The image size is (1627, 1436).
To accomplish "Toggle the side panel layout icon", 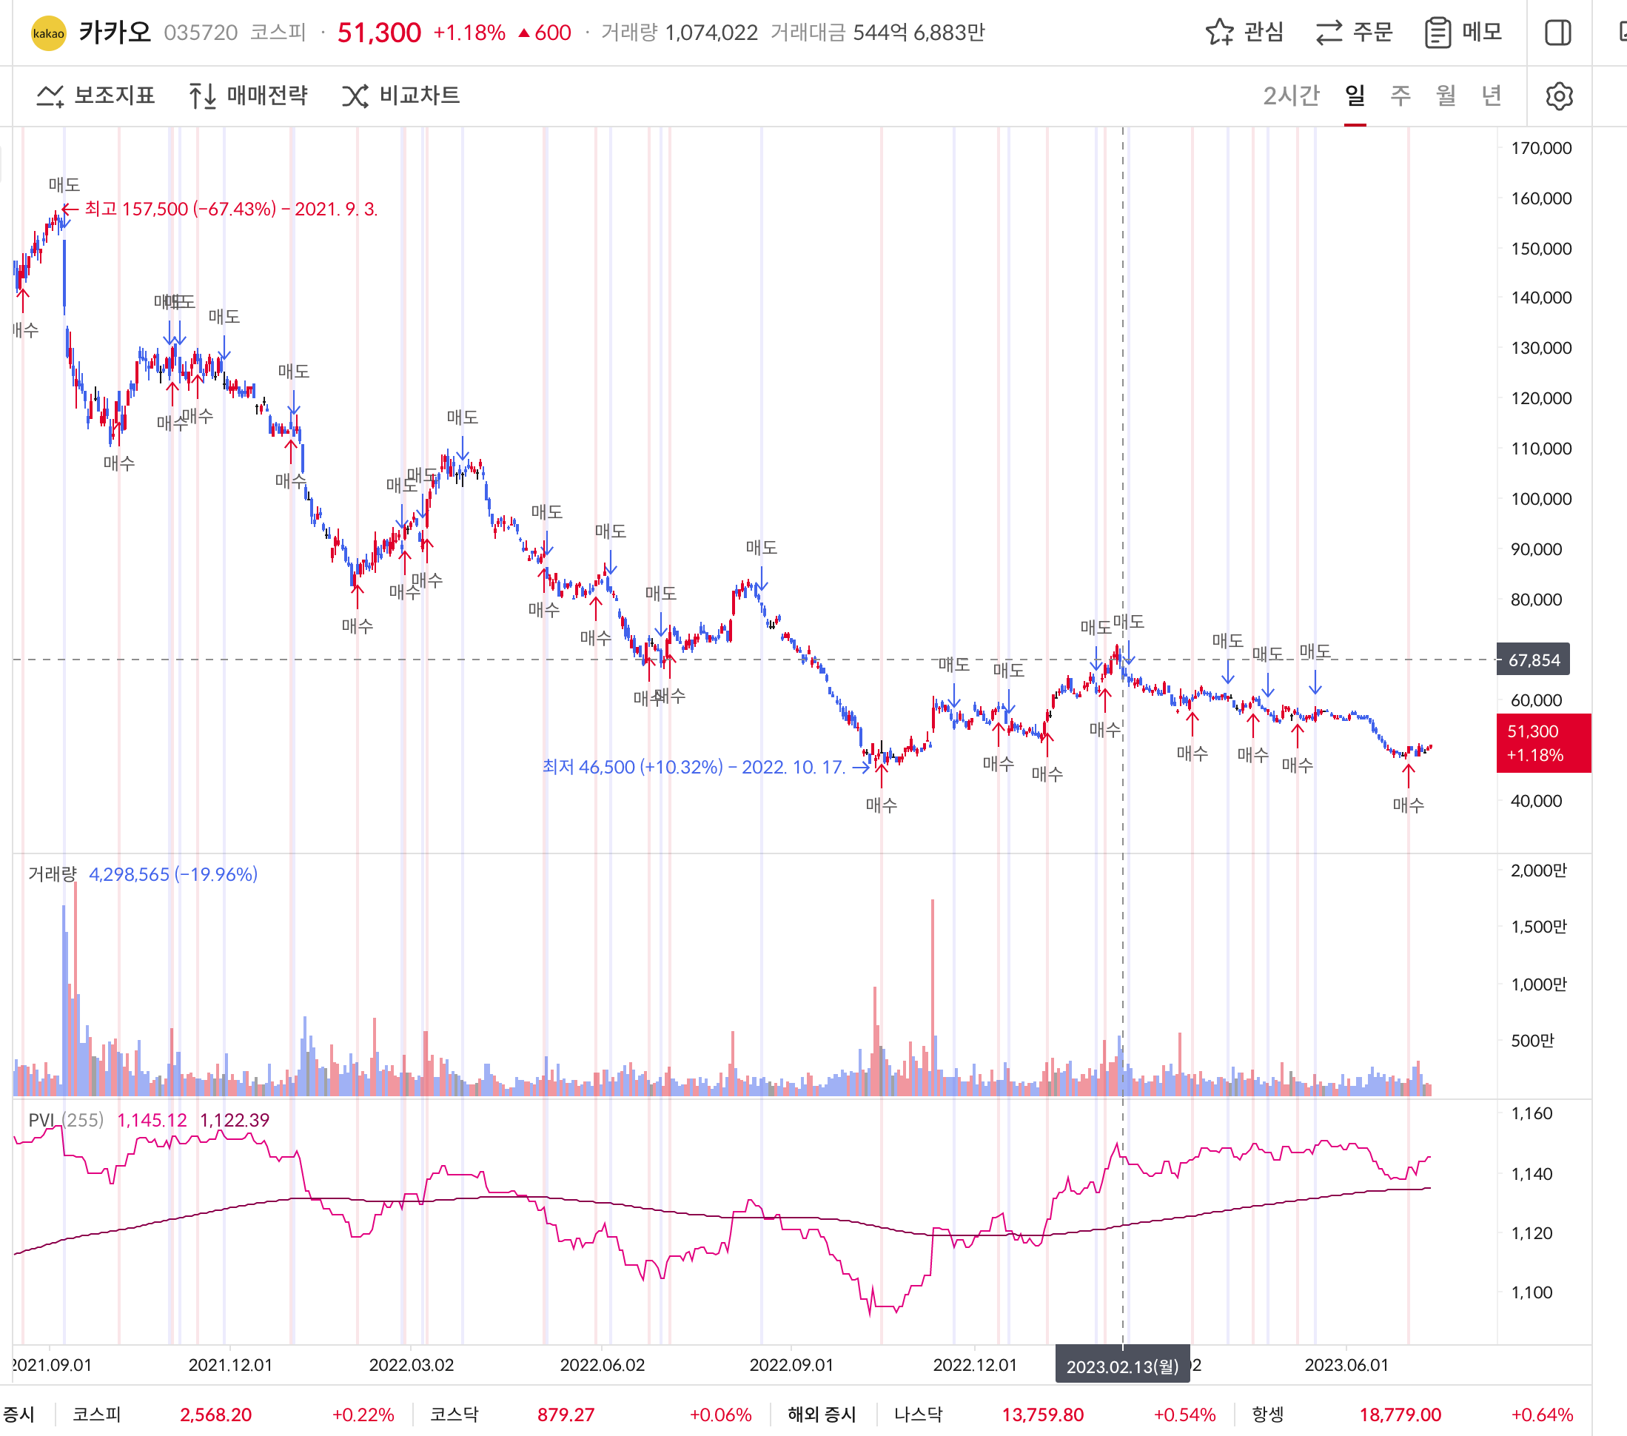I will point(1557,33).
